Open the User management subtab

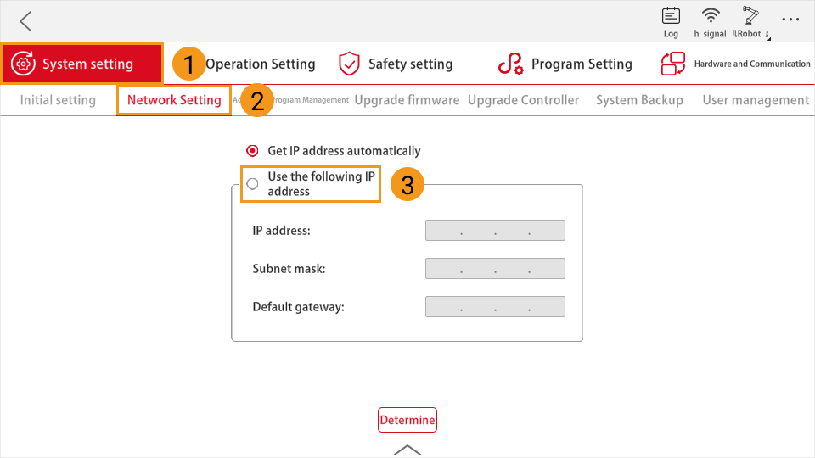click(756, 100)
